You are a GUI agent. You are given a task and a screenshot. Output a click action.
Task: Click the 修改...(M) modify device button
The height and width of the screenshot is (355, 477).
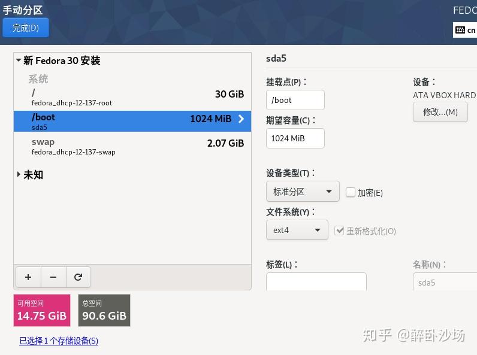pyautogui.click(x=440, y=112)
